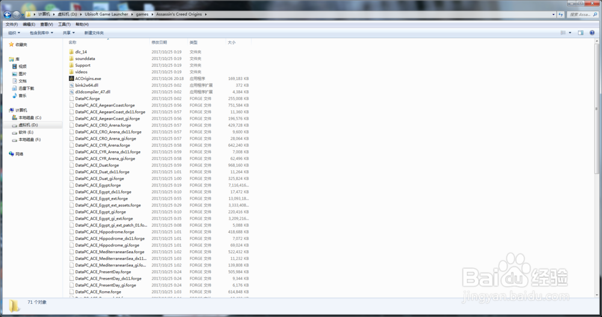Select Computer node in sidebar

[18, 110]
